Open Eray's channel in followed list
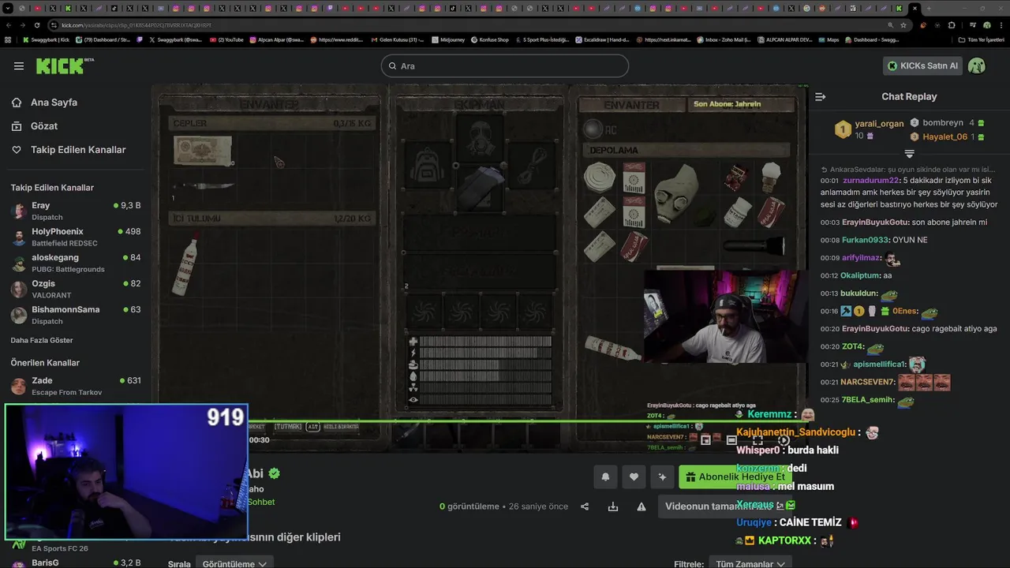This screenshot has width=1010, height=568. (x=76, y=211)
